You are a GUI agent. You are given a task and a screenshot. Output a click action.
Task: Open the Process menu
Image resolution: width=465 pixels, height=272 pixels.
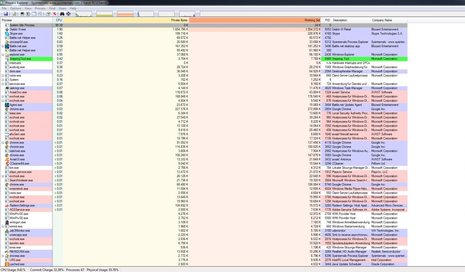click(x=40, y=8)
